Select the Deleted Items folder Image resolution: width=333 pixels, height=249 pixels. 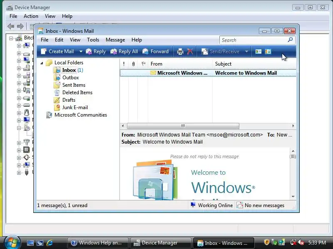tap(77, 93)
